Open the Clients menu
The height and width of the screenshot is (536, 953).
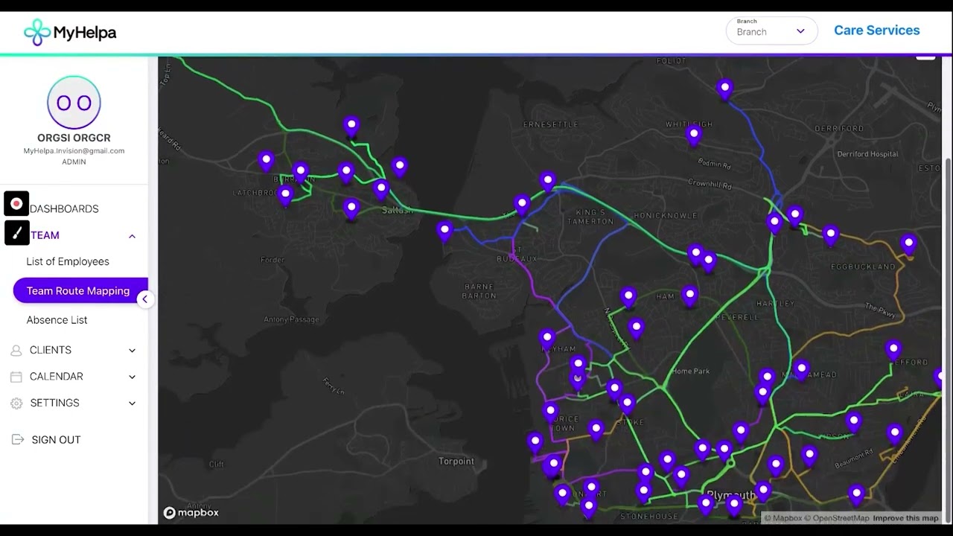click(x=51, y=350)
